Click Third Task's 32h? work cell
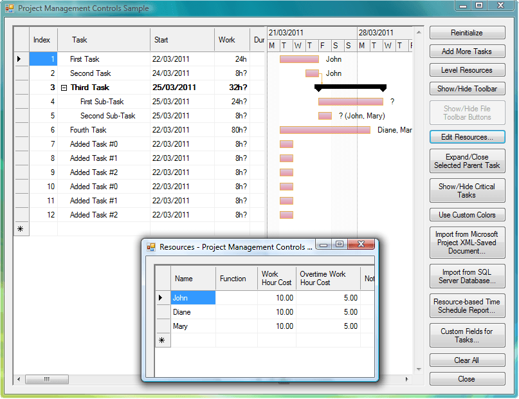The image size is (519, 399). click(x=232, y=88)
